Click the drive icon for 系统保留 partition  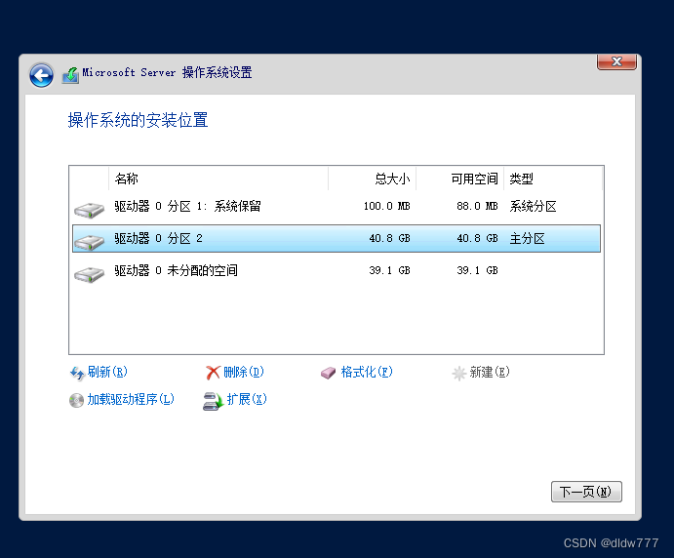click(89, 210)
